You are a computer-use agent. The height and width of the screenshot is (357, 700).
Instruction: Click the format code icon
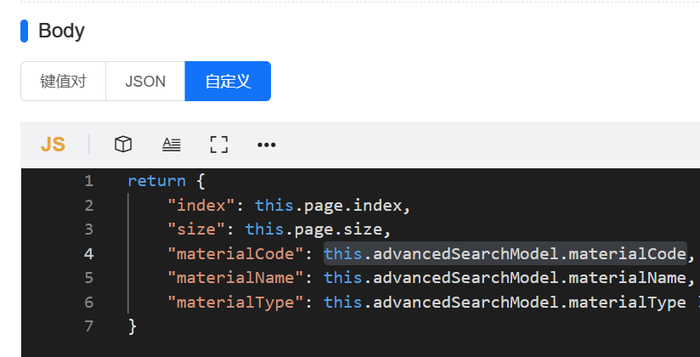(172, 144)
